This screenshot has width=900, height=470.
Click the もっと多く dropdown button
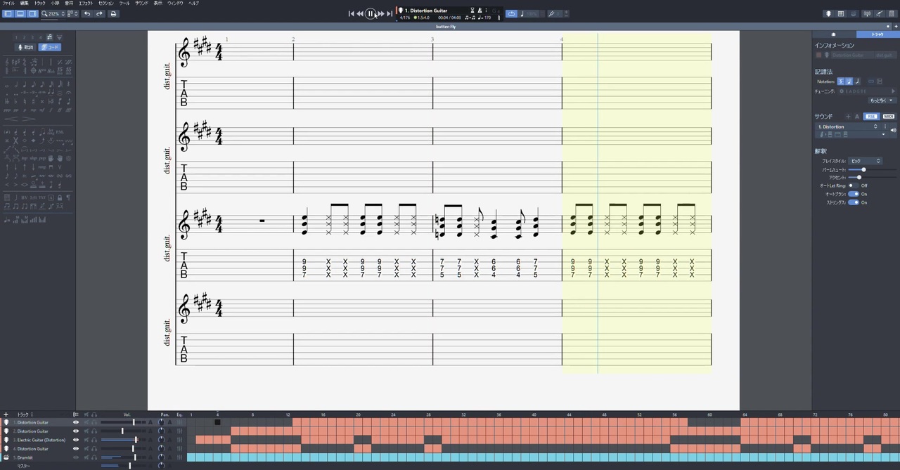[x=882, y=100]
